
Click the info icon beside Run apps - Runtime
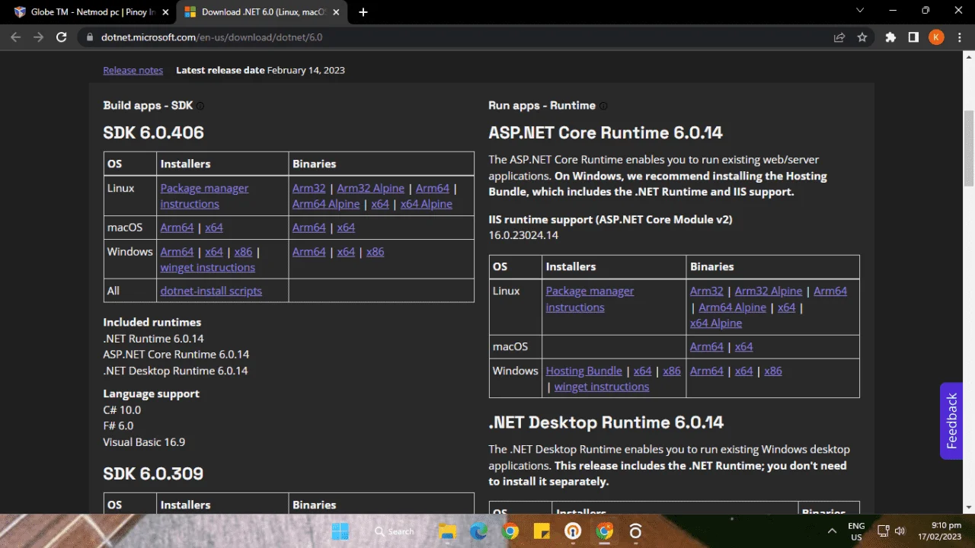point(603,106)
